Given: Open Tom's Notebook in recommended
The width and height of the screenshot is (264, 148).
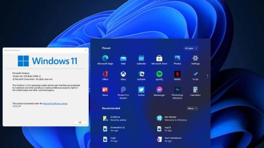Looking at the screenshot, I should pyautogui.click(x=169, y=139).
